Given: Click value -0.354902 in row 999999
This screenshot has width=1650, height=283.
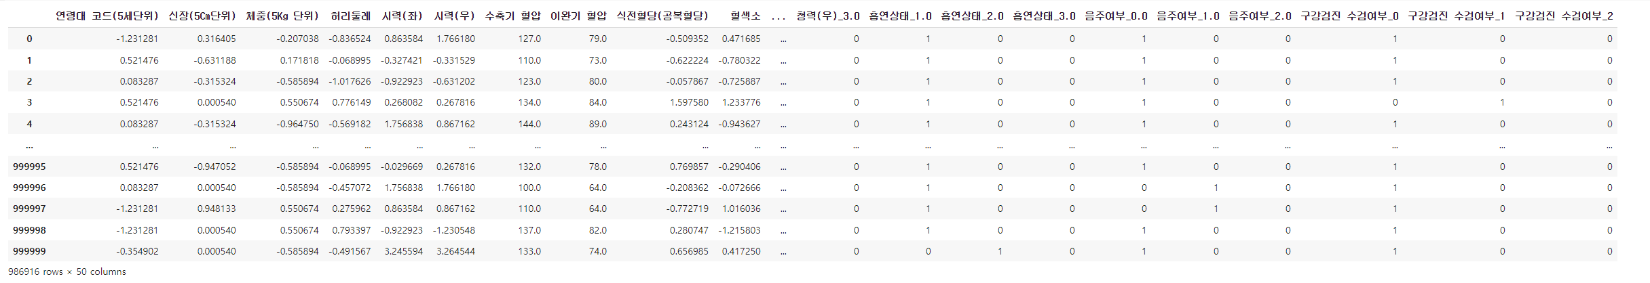Looking at the screenshot, I should point(137,251).
